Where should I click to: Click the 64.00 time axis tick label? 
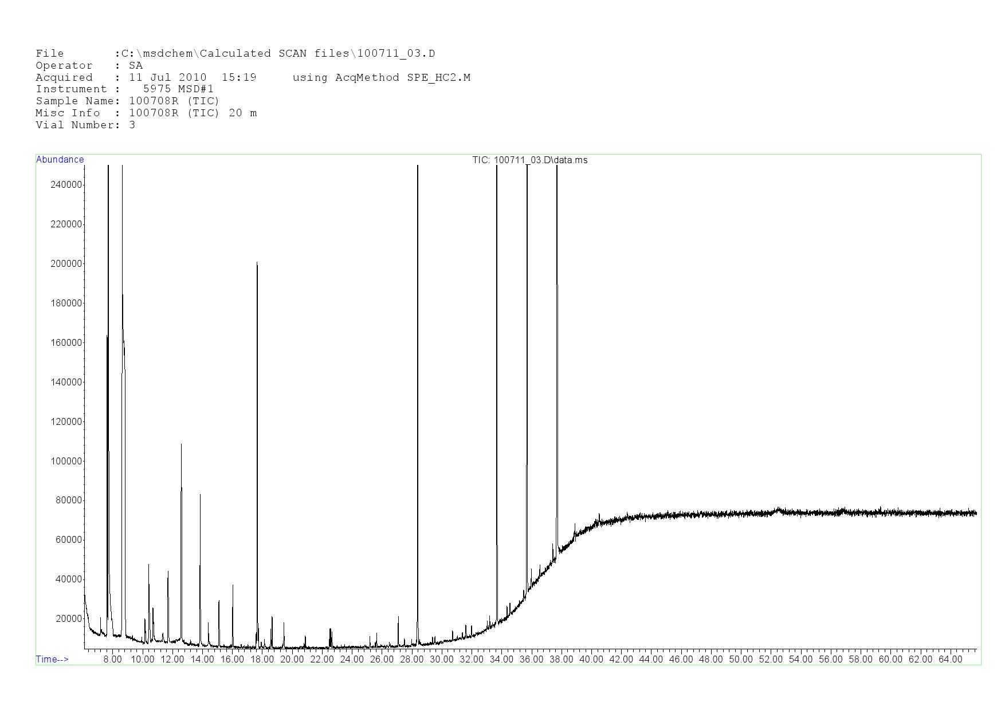950,660
